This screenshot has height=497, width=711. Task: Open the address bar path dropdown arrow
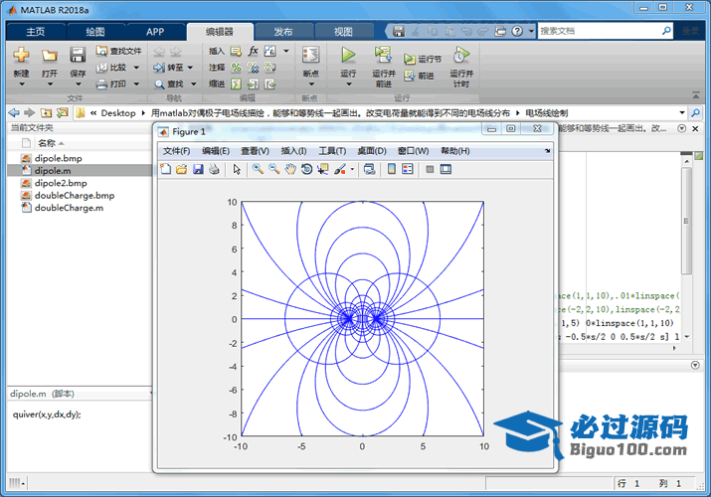coord(681,112)
